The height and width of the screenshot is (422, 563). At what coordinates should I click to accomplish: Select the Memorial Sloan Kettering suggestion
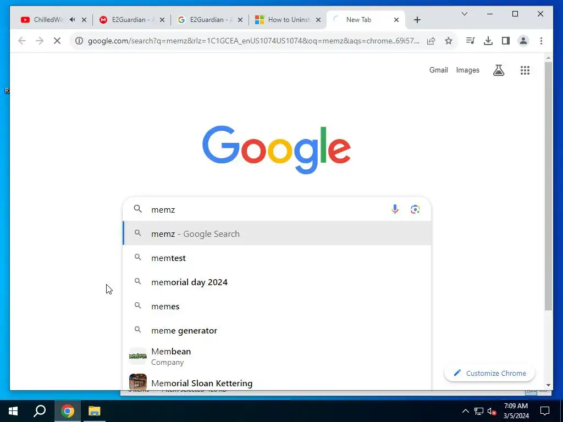point(277,381)
